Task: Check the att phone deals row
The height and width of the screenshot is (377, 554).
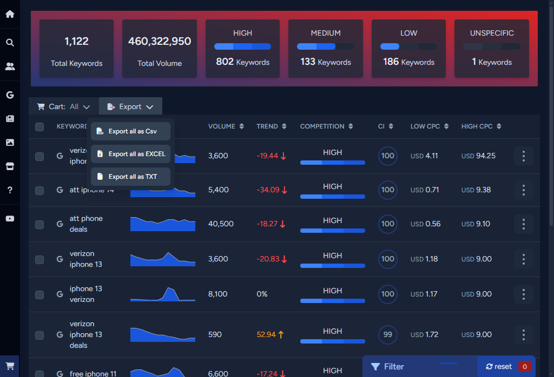Action: pos(39,225)
